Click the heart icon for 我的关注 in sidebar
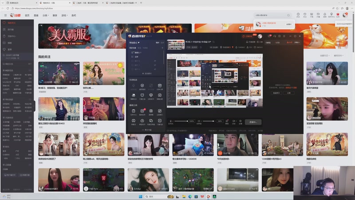Screen dimensions: 355x200 pyautogui.click(x=4, y=23)
